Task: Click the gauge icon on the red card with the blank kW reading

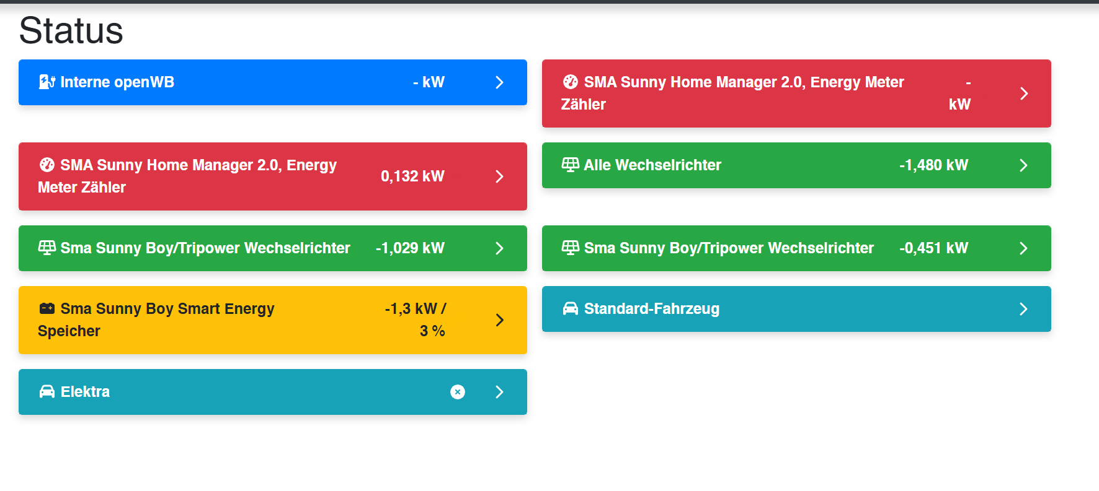Action: 571,82
